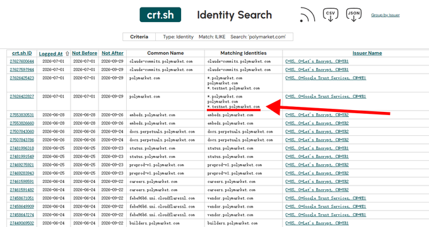The height and width of the screenshot is (227, 429).
Task: Click the Common Name column header
Action: [165, 53]
